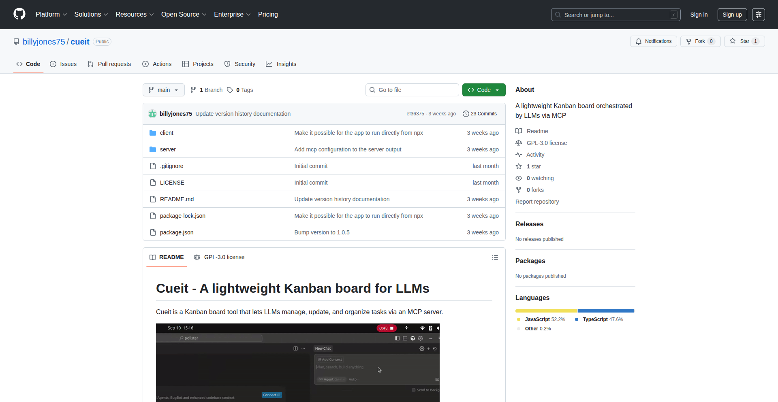View the 0 Tags link
Image resolution: width=778 pixels, height=402 pixels.
240,90
